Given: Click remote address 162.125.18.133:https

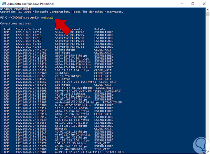Looking at the screenshot, I should pyautogui.click(x=72, y=120).
